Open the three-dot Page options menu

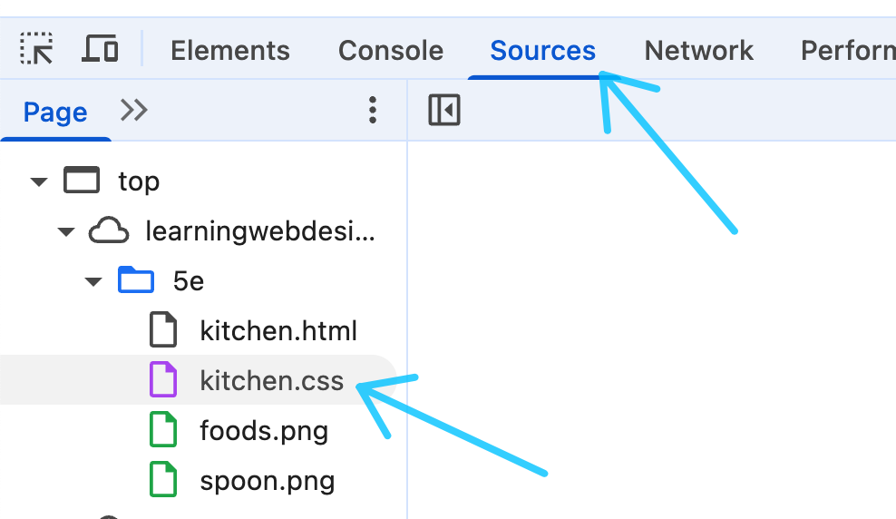(373, 110)
